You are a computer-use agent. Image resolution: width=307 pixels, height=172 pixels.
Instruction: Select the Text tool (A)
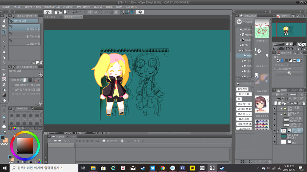(4, 122)
